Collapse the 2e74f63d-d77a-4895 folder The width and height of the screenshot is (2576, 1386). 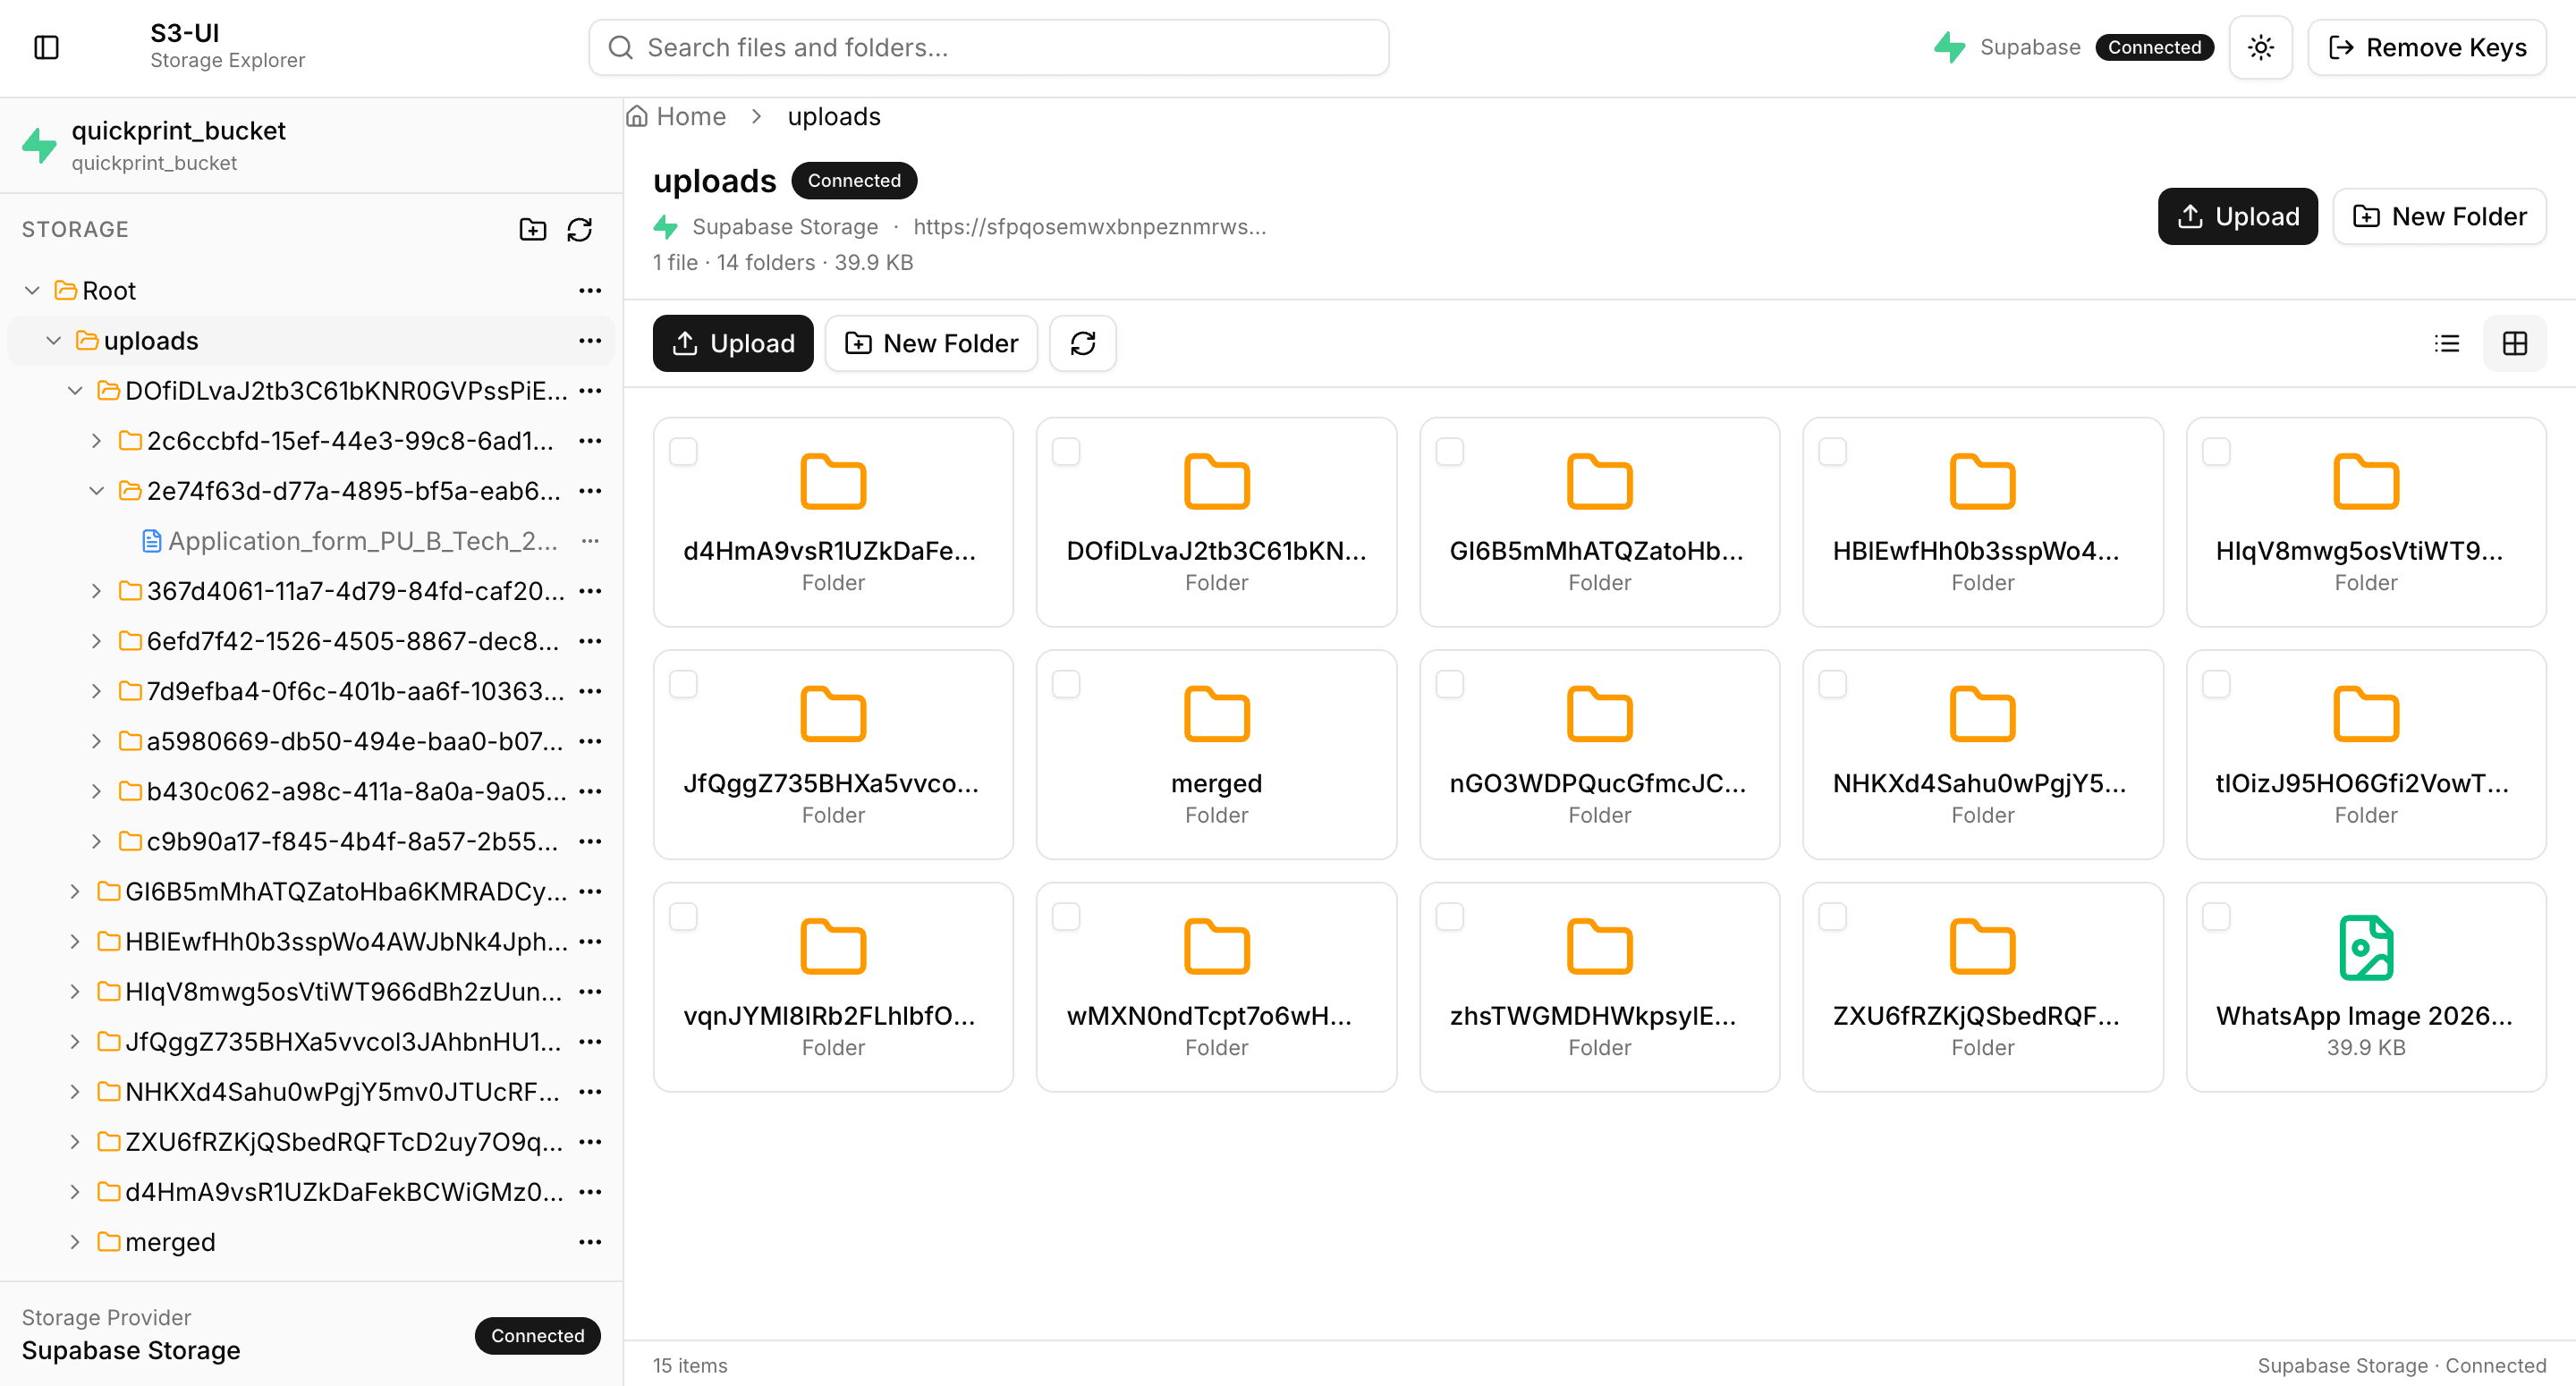[96, 490]
